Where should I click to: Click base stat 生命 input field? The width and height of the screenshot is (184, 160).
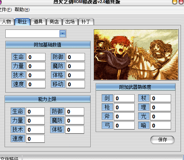tap(36, 57)
